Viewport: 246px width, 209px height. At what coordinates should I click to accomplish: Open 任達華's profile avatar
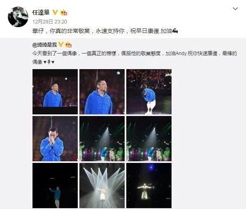[18, 17]
